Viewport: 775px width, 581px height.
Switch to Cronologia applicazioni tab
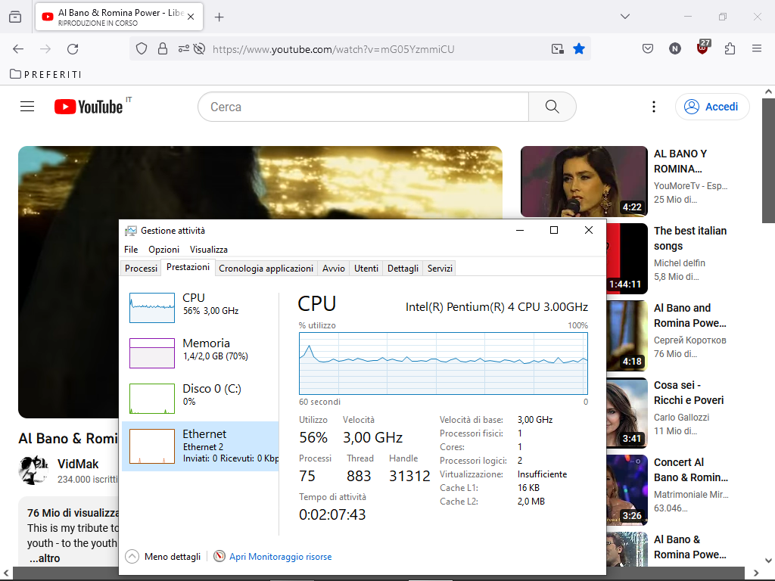click(266, 269)
